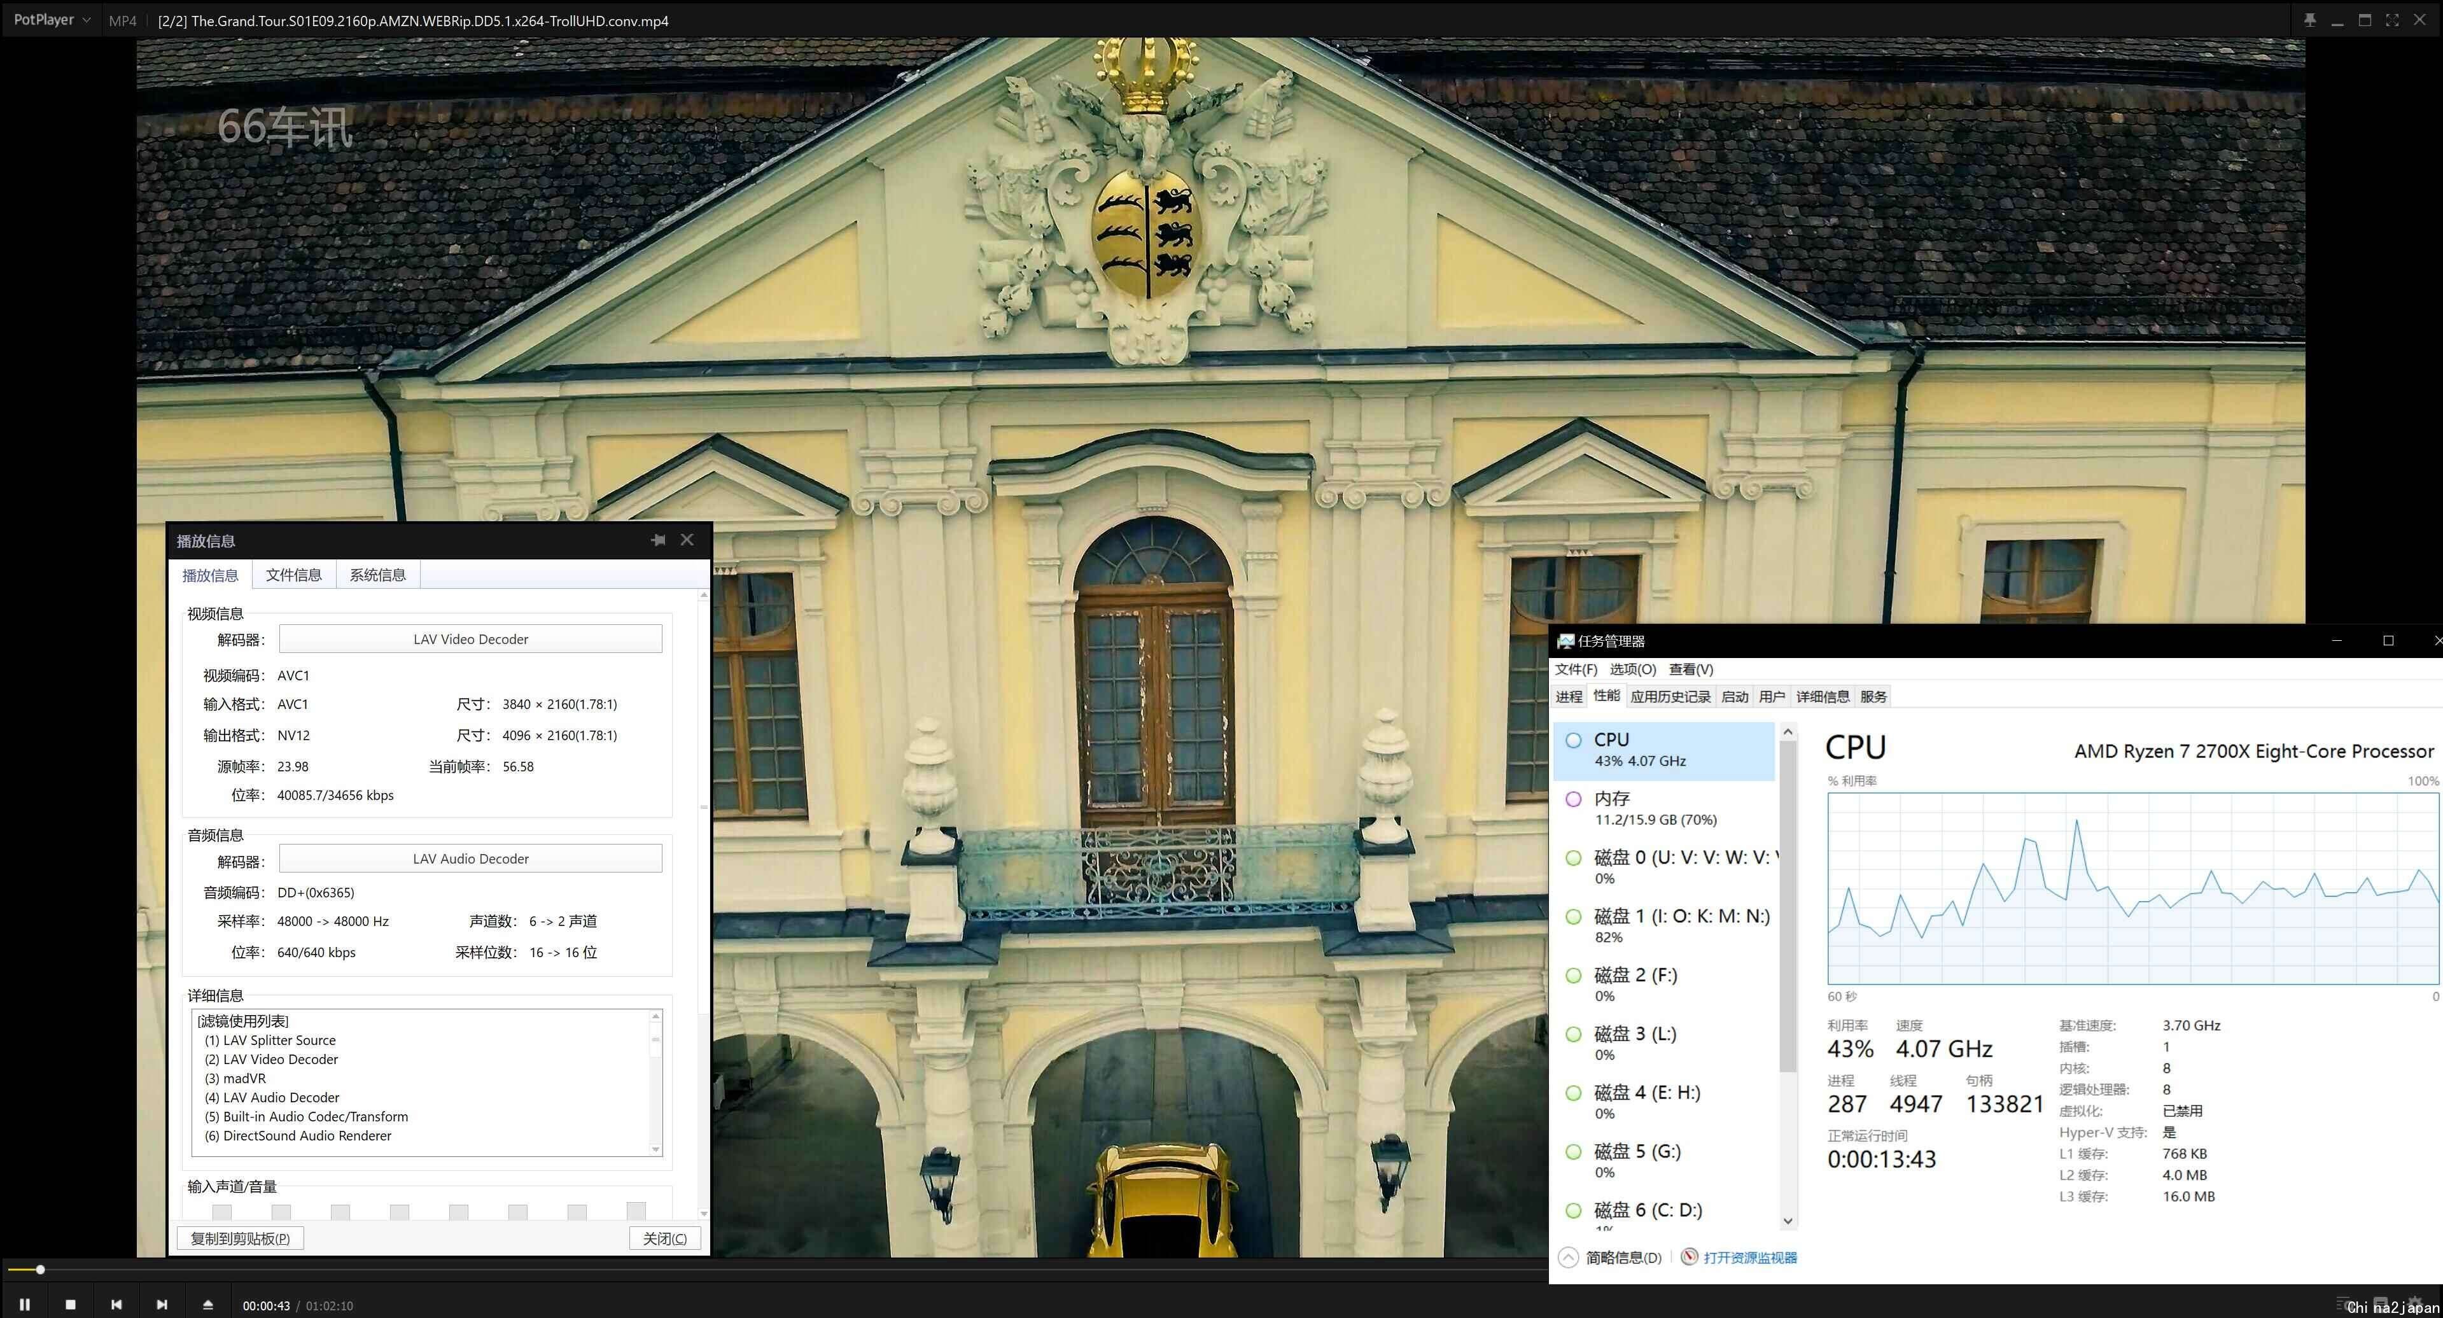Maximize the Task Manager window
The width and height of the screenshot is (2443, 1318).
tap(2388, 641)
